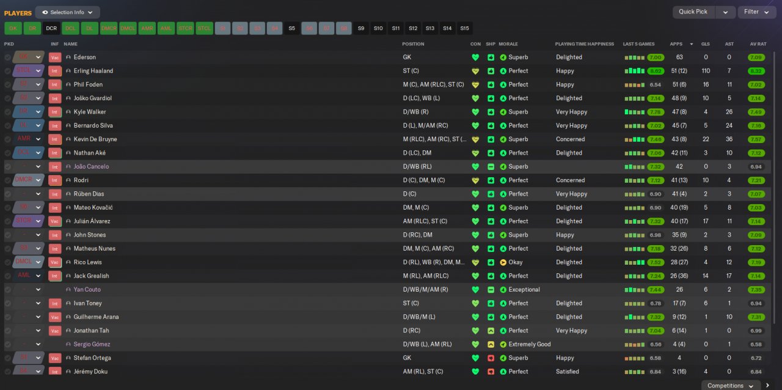The width and height of the screenshot is (782, 390).
Task: Toggle the picked checkmark for John Stones
Action: click(8, 235)
